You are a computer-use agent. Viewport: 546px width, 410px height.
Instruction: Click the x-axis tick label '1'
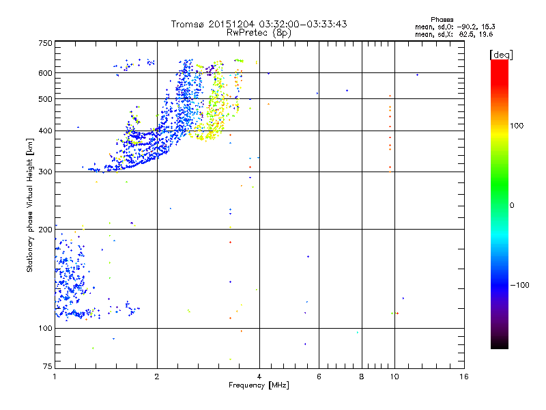coord(55,377)
